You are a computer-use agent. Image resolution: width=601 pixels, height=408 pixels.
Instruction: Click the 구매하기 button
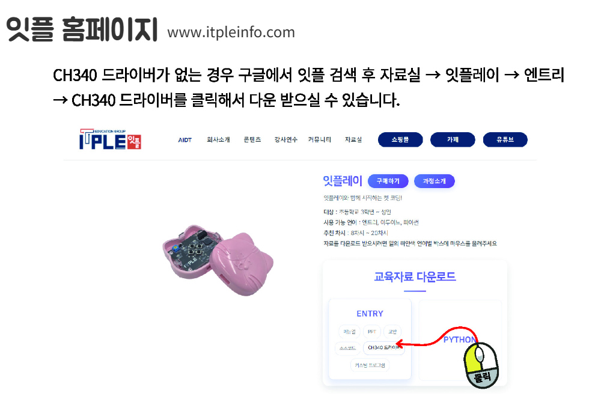coord(388,181)
